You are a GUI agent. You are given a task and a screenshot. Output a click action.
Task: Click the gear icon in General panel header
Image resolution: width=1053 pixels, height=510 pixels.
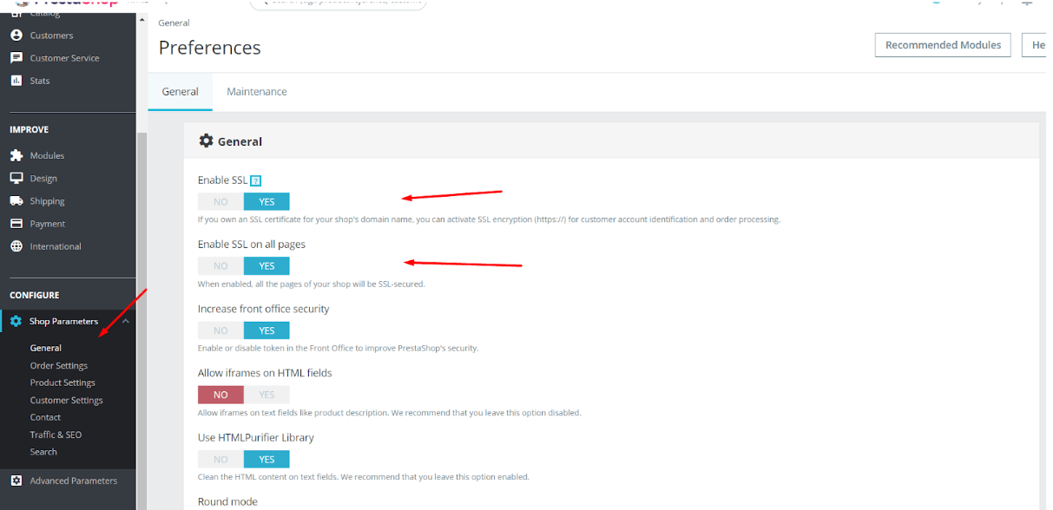tap(206, 141)
